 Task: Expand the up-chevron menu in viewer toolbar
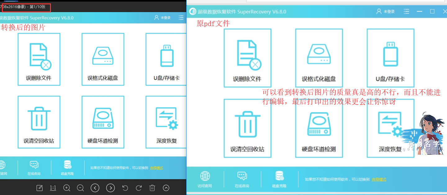tap(166, 188)
